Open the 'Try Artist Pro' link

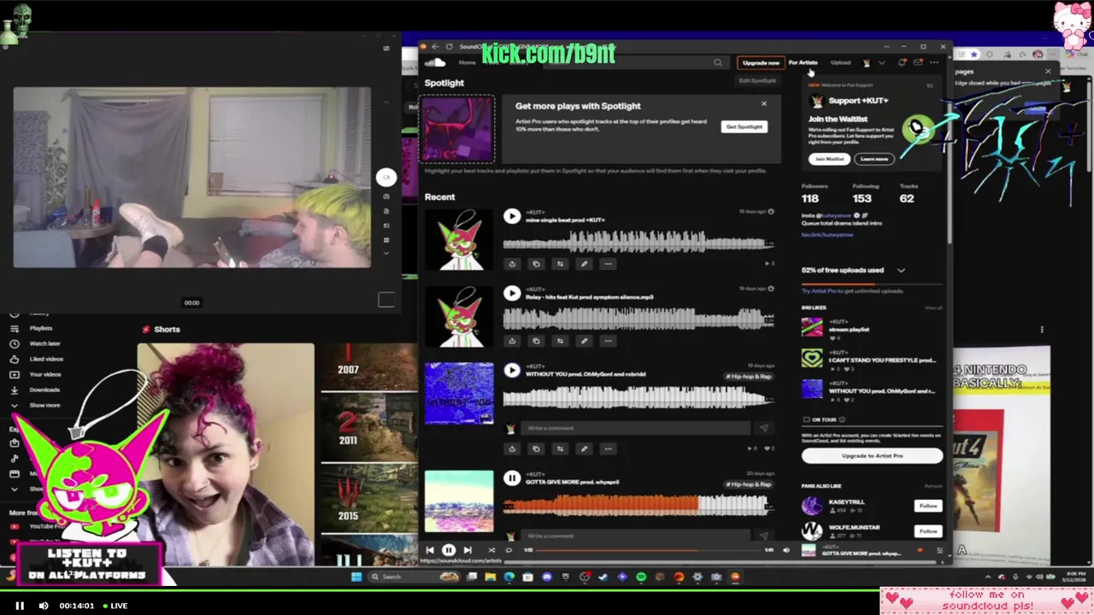click(x=819, y=291)
